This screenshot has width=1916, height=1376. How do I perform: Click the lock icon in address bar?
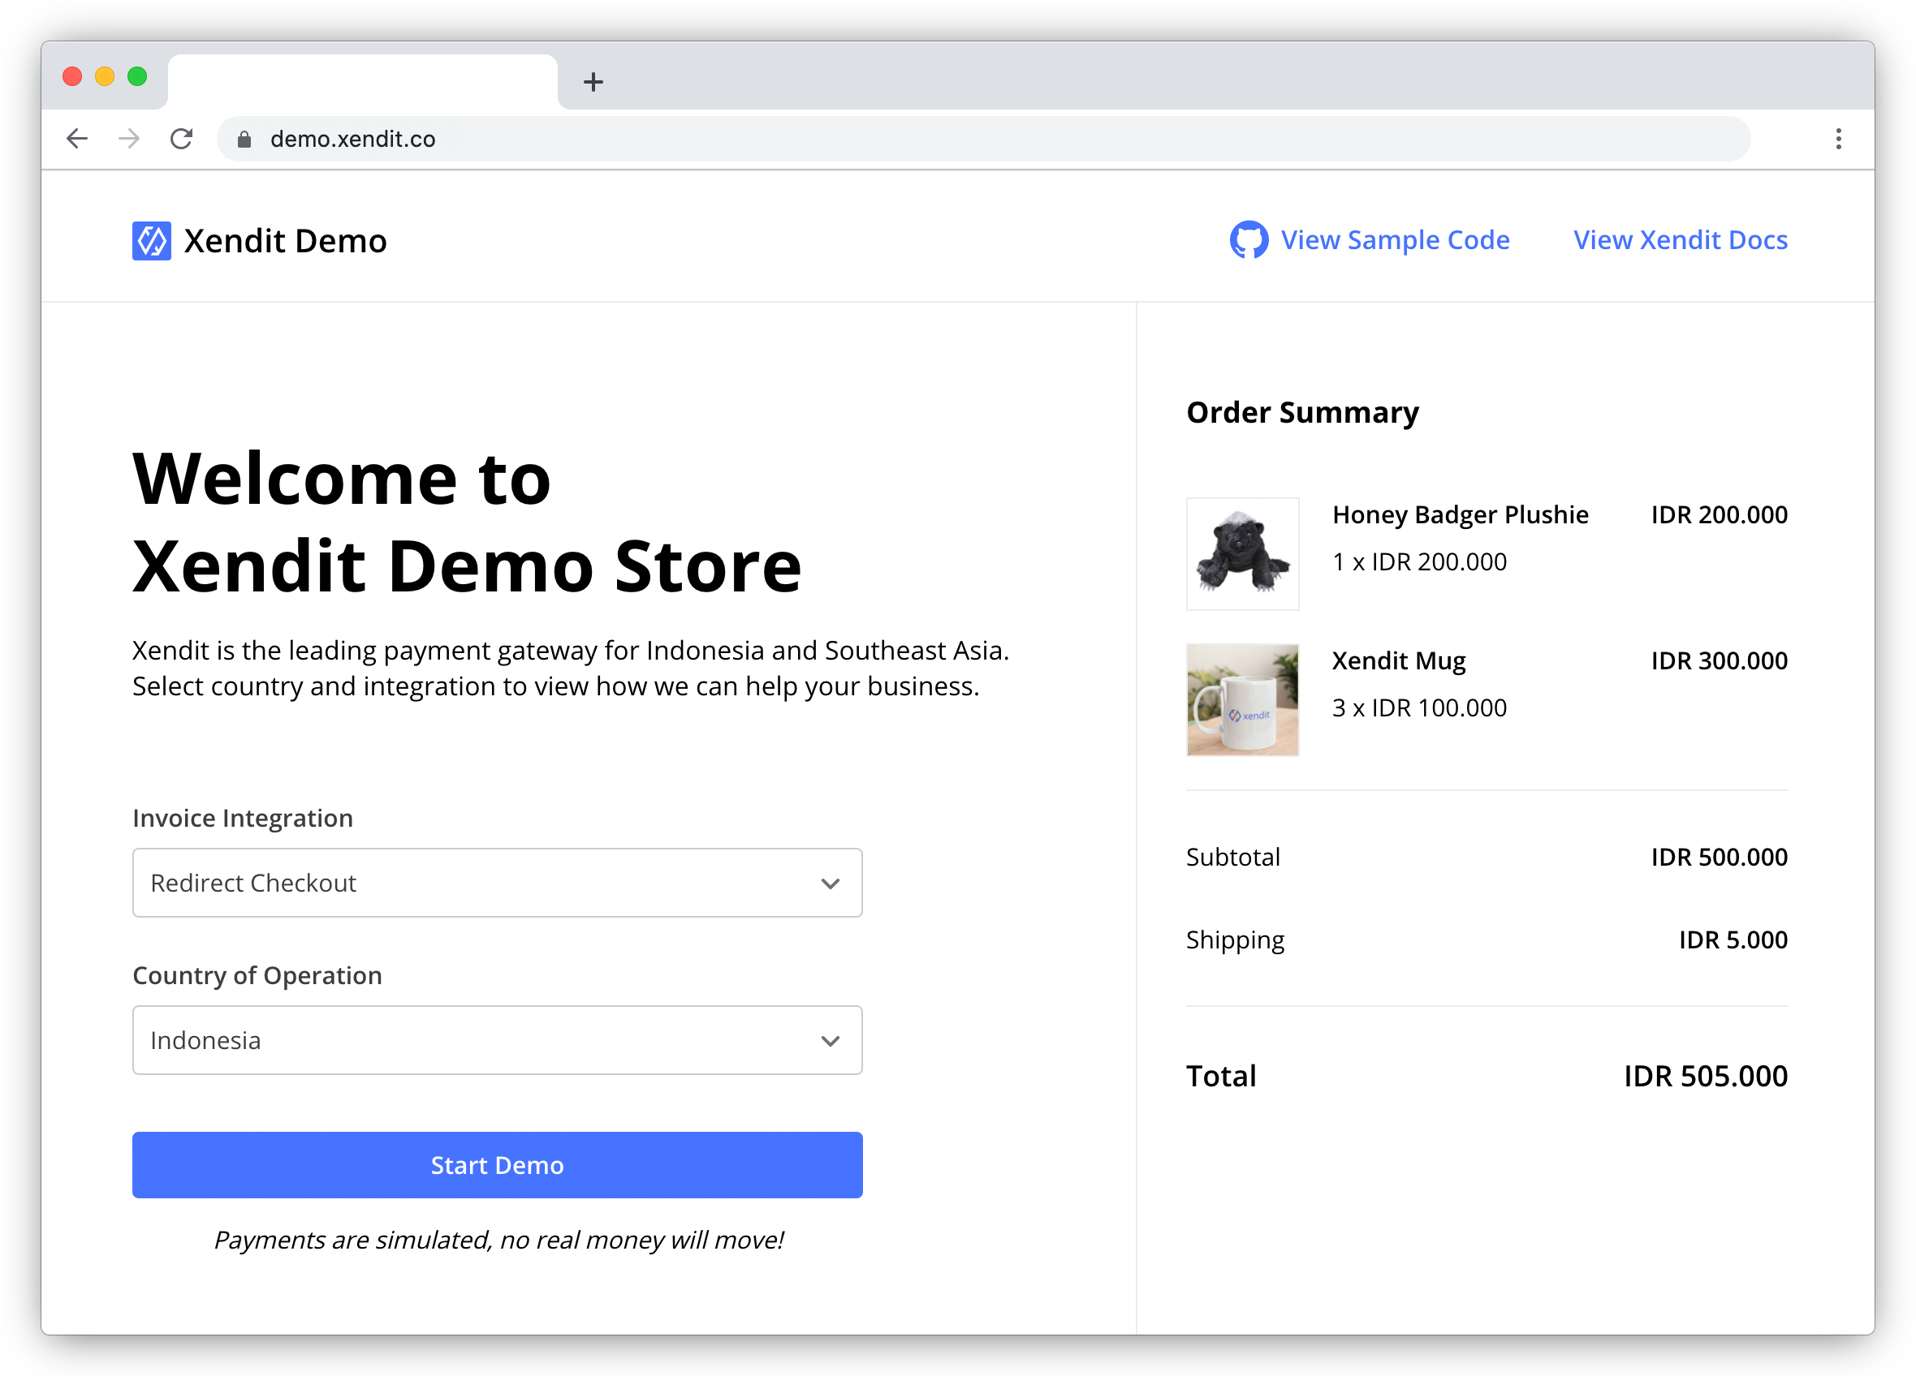[x=244, y=140]
